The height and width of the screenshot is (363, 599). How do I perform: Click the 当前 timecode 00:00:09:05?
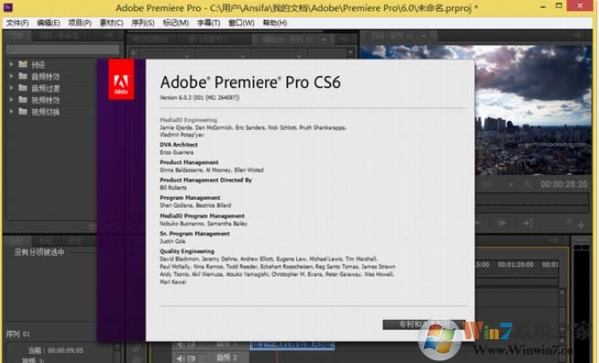tap(65, 350)
